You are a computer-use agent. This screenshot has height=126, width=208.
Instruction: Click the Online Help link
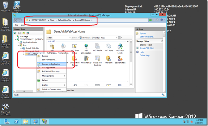(144, 56)
